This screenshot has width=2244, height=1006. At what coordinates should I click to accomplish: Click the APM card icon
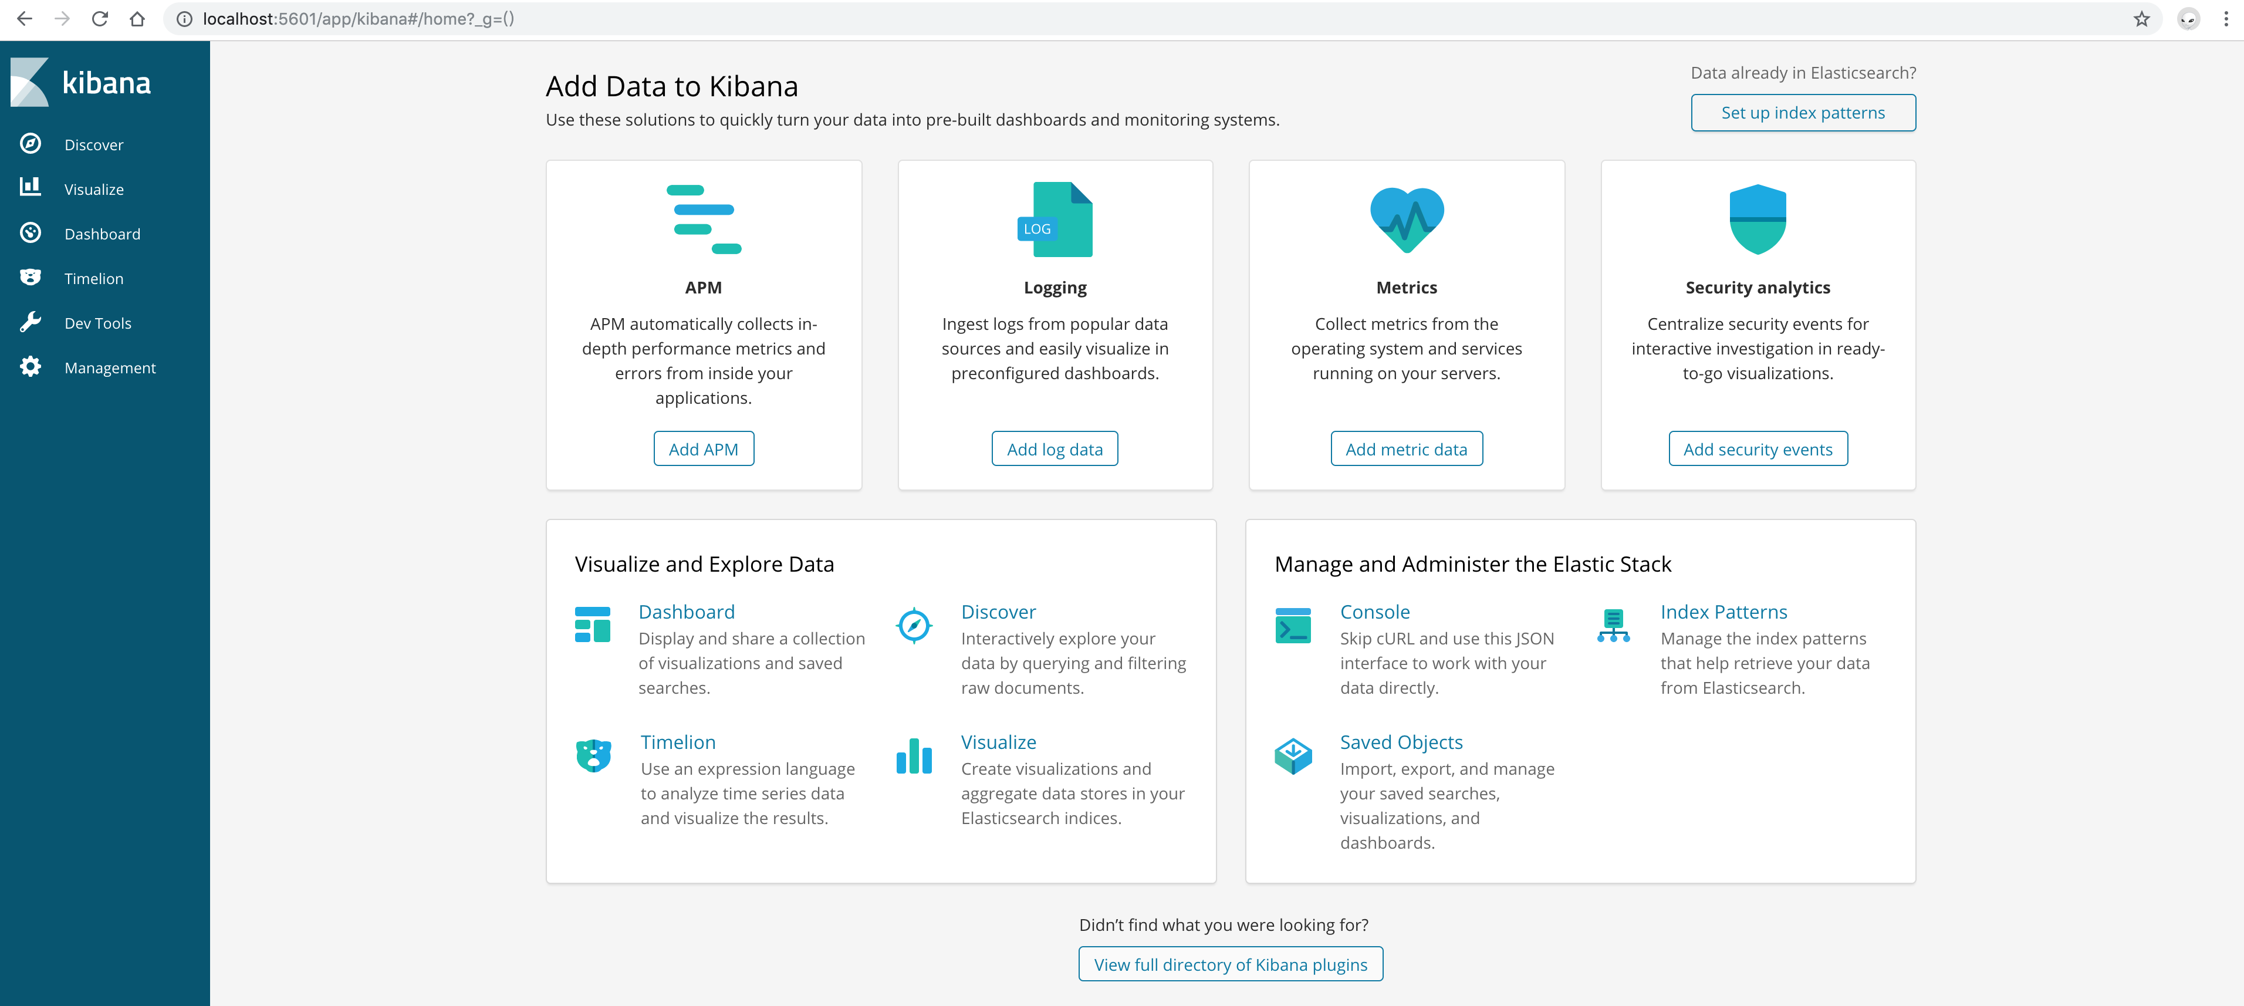(704, 220)
